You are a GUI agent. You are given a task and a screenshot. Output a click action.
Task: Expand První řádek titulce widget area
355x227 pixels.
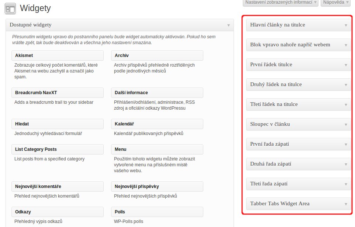coord(346,65)
